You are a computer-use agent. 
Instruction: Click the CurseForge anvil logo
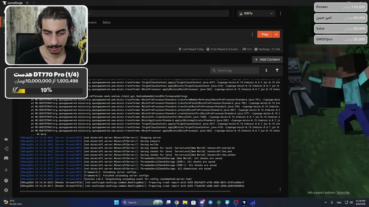4,3
